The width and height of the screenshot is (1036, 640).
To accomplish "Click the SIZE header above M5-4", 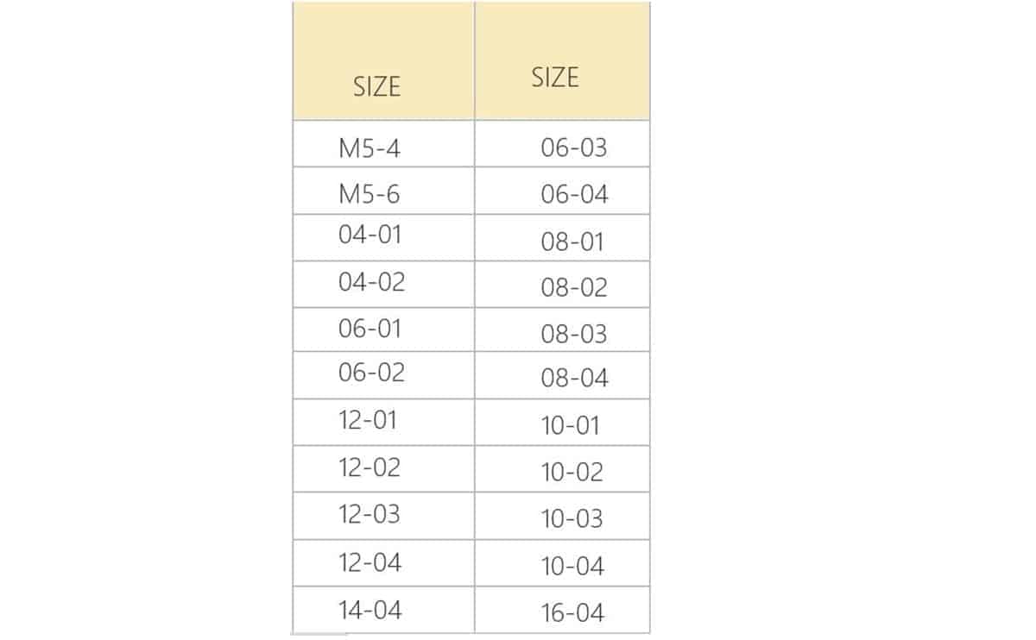I will click(377, 86).
